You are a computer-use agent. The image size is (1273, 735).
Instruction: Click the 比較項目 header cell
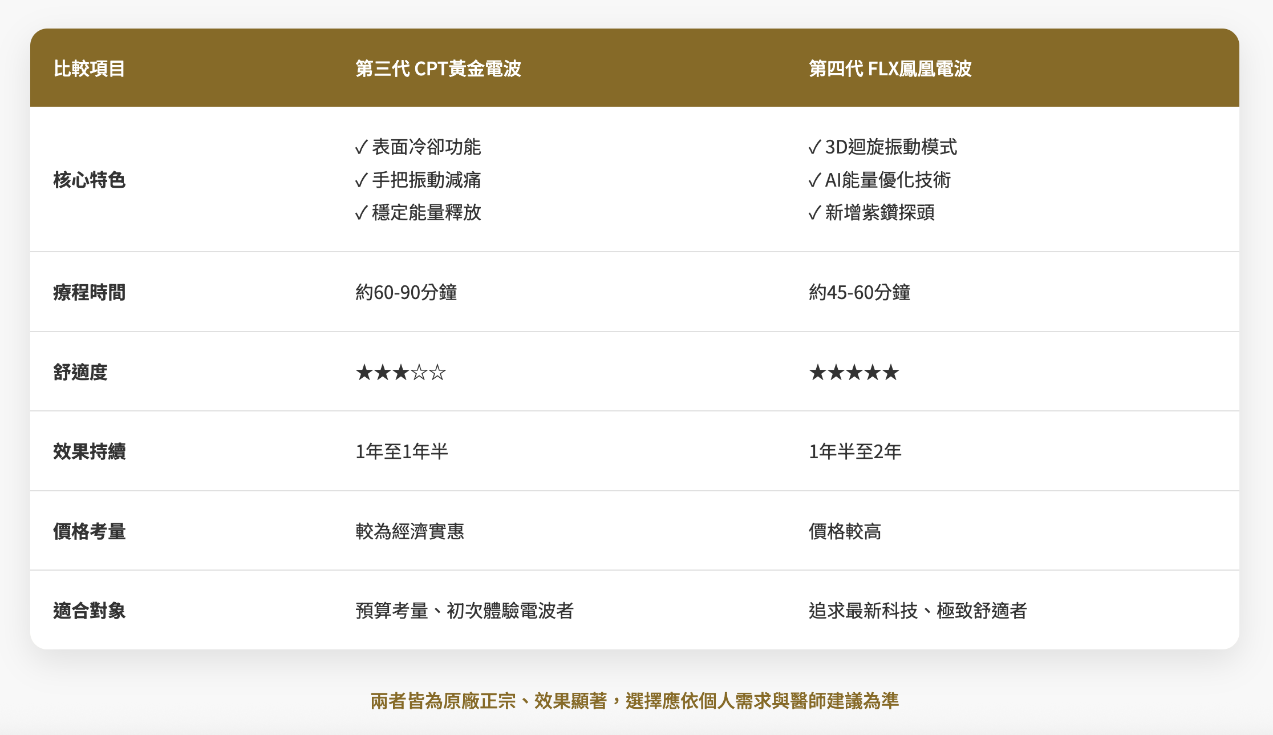89,68
